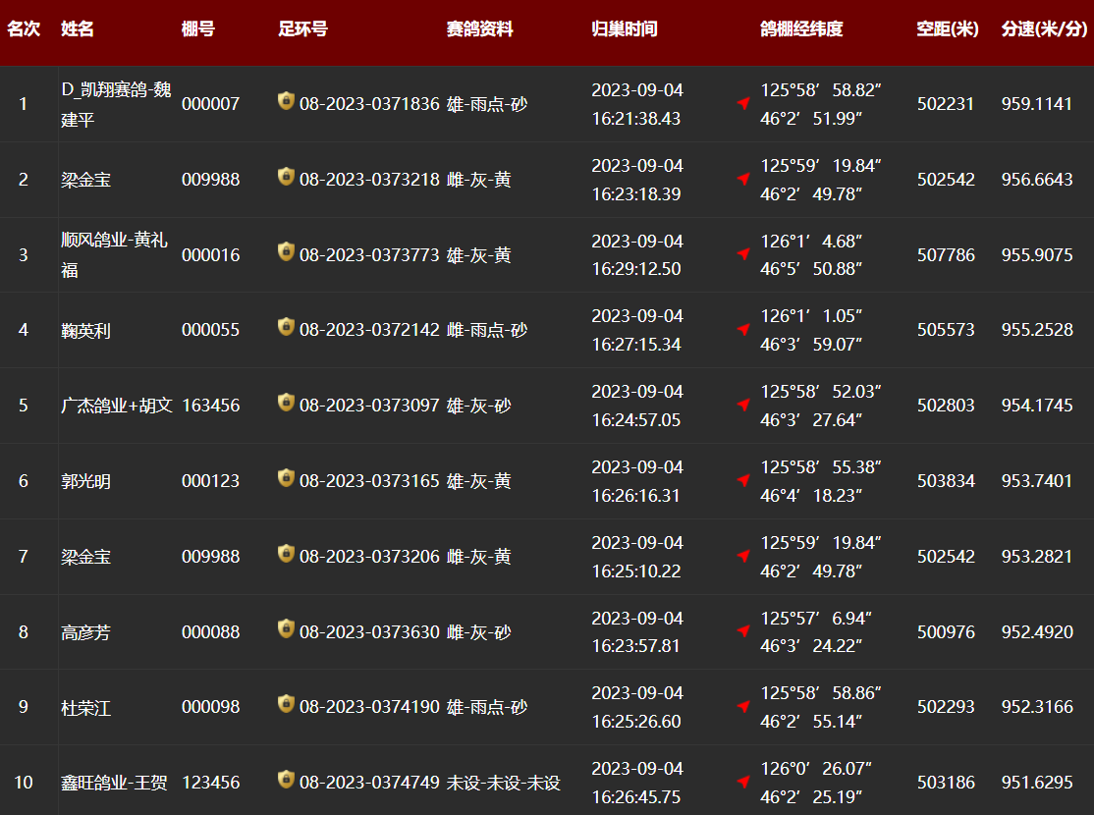Image resolution: width=1094 pixels, height=815 pixels.
Task: Show loft location via 郭光明's red arrow
Action: pos(743,480)
